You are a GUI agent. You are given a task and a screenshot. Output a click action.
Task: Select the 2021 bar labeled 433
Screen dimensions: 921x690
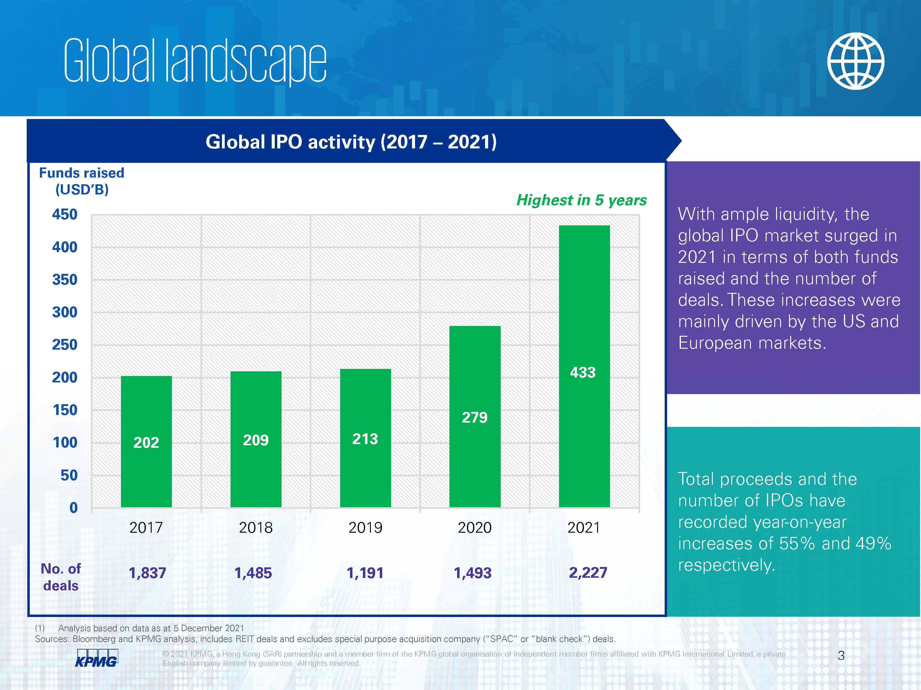(x=584, y=366)
